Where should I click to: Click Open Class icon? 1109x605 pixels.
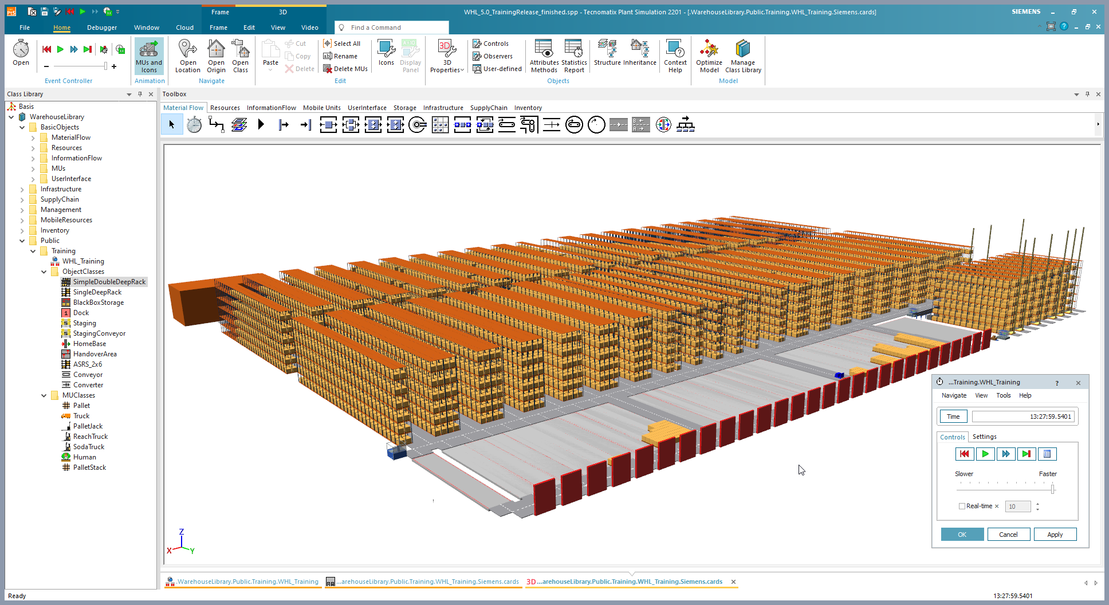[x=241, y=56]
